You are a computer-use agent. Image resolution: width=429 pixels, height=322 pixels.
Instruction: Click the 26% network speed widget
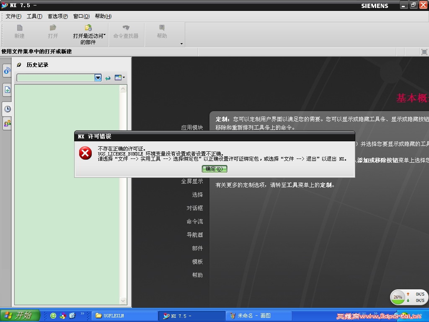point(409,297)
